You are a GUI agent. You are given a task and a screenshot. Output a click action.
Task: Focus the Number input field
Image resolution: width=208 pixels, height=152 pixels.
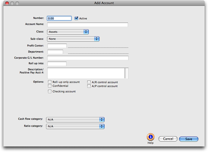(59, 18)
